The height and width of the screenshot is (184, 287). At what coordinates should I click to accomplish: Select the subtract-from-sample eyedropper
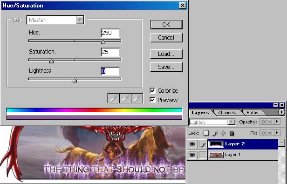click(137, 98)
